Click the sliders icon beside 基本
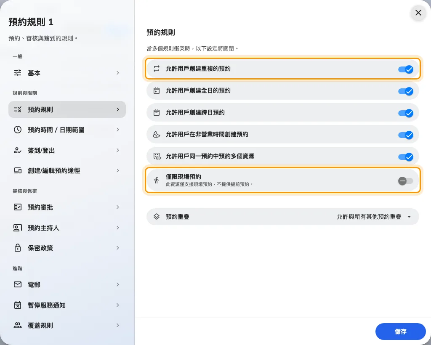 (18, 73)
